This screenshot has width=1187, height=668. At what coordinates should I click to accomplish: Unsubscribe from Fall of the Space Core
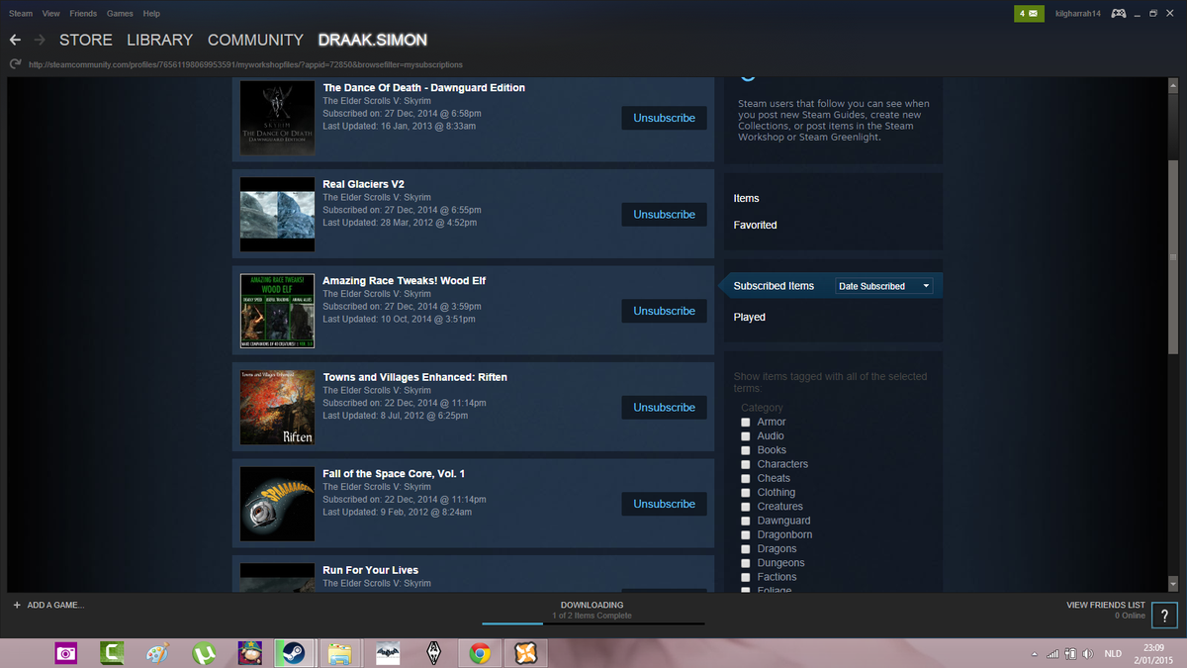[665, 504]
